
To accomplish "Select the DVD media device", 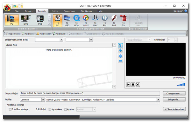I will click(26, 20).
